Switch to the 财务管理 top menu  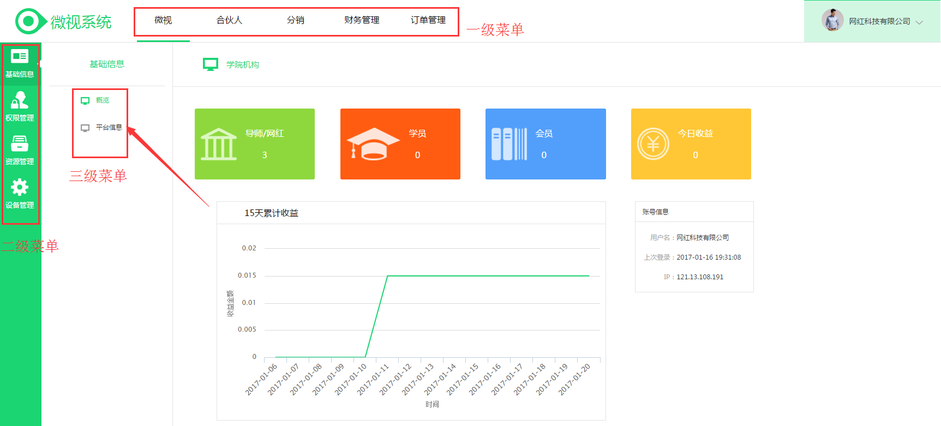coord(362,20)
